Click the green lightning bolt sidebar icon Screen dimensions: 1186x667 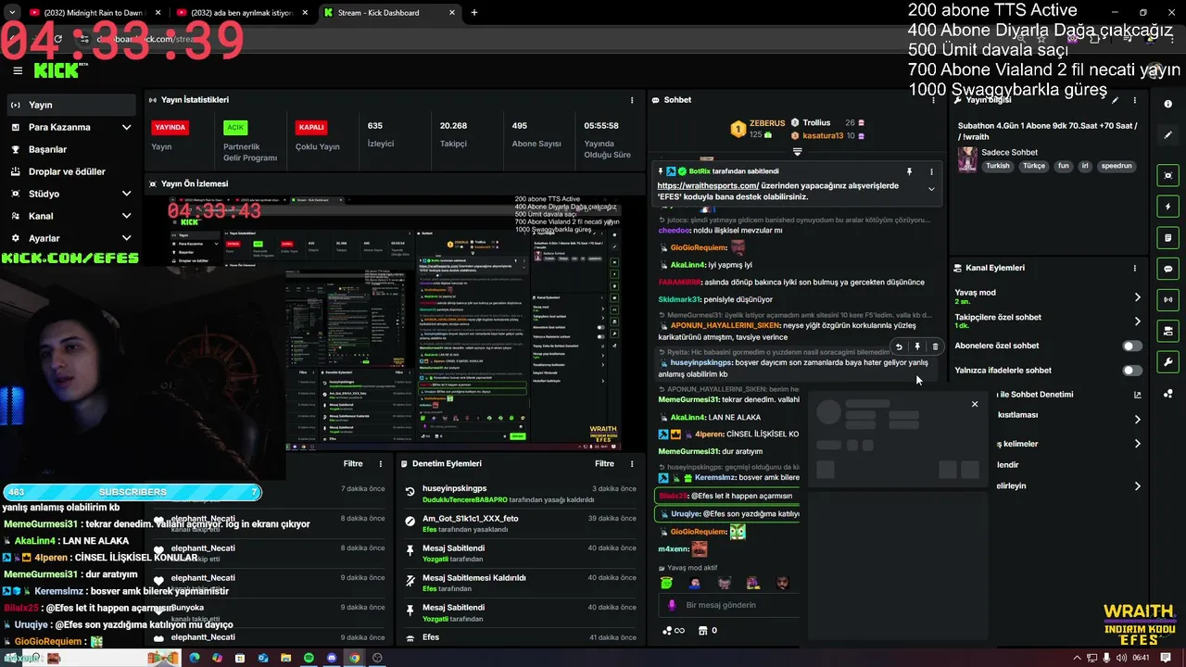[x=1168, y=207]
